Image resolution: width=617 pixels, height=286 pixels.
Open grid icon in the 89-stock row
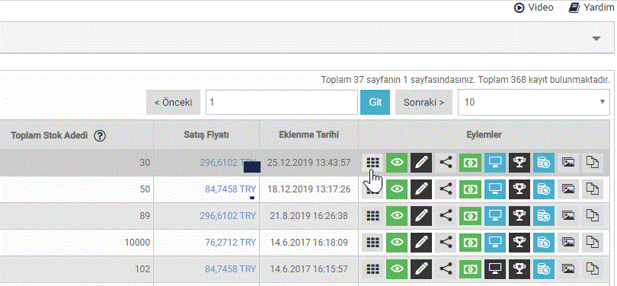pyautogui.click(x=372, y=216)
